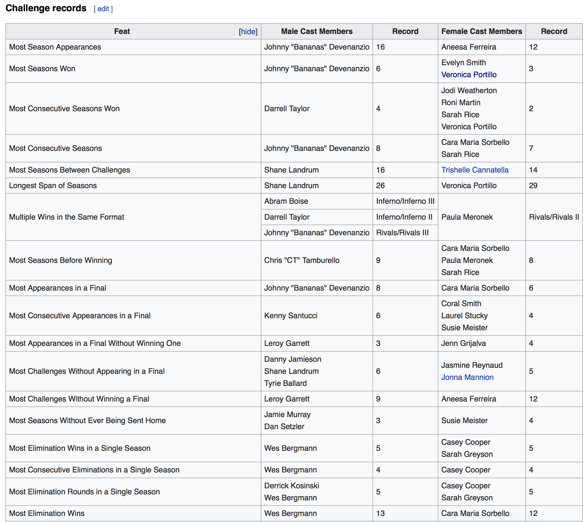Click Darrell Taylor in Consecutive Seasons Won row
This screenshot has height=522, width=583.
click(287, 108)
